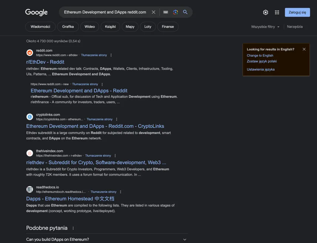Screen dimensions: 317x243
Task: Switch to the Finanse tab
Action: point(168,27)
